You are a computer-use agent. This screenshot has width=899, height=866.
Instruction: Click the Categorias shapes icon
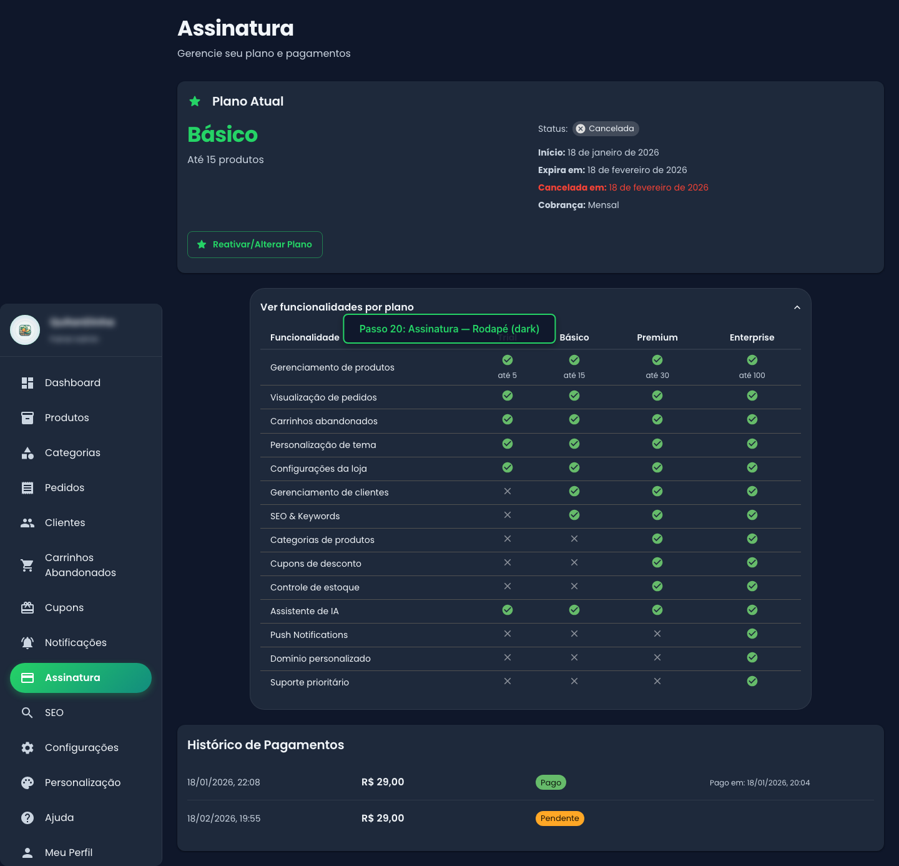(27, 453)
